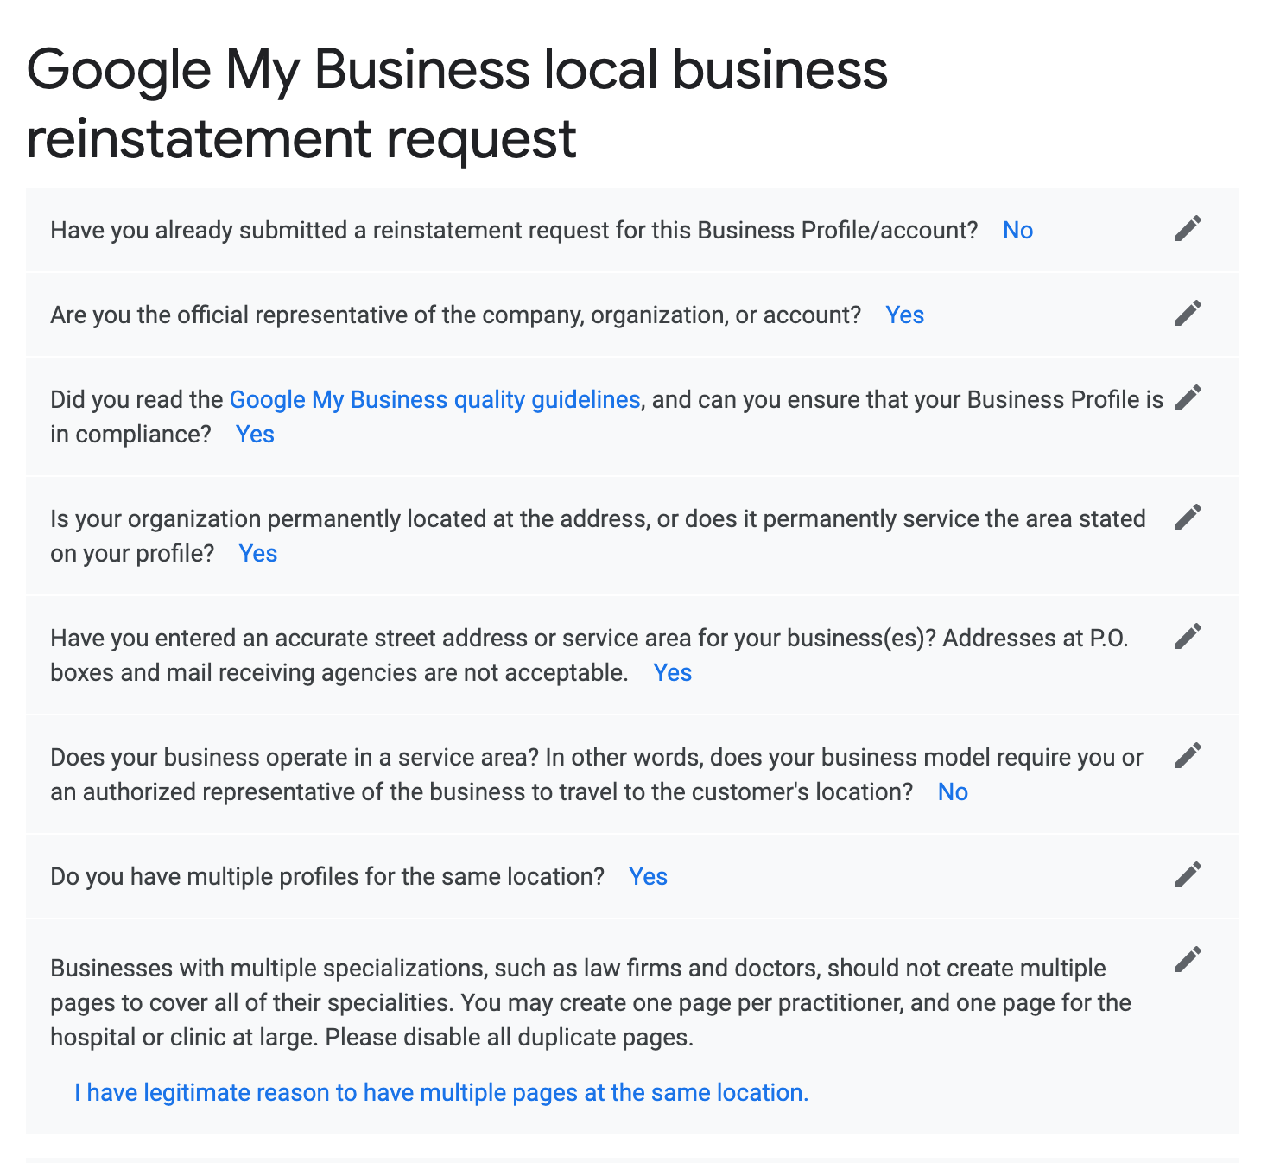This screenshot has height=1163, width=1280.
Task: Click the 'Do you have multiple profiles' question row
Action: (327, 877)
